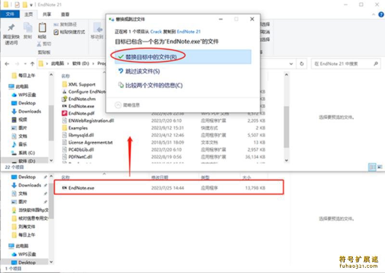Select the libmysqld.dll file

78,135
